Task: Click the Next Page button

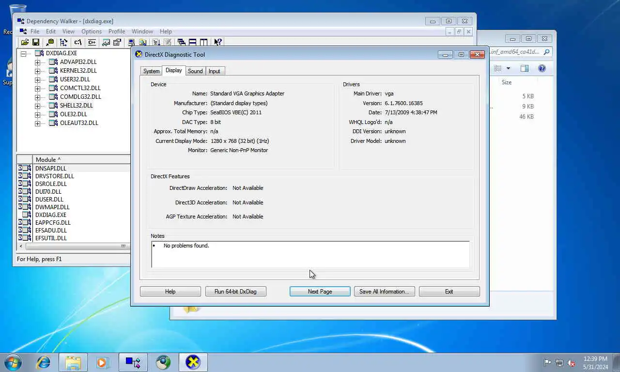Action: [x=320, y=292]
